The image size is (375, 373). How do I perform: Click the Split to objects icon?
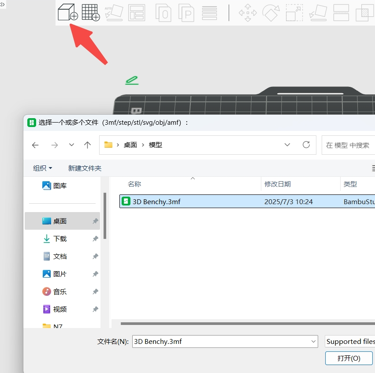[163, 12]
